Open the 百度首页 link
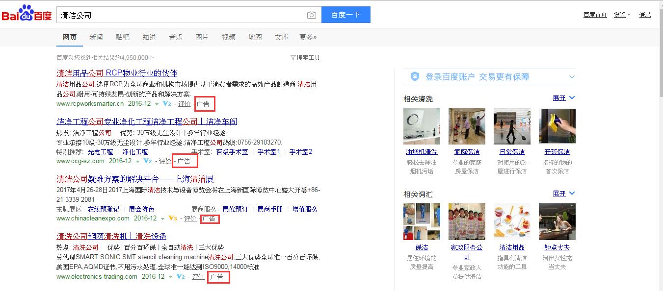 point(595,15)
